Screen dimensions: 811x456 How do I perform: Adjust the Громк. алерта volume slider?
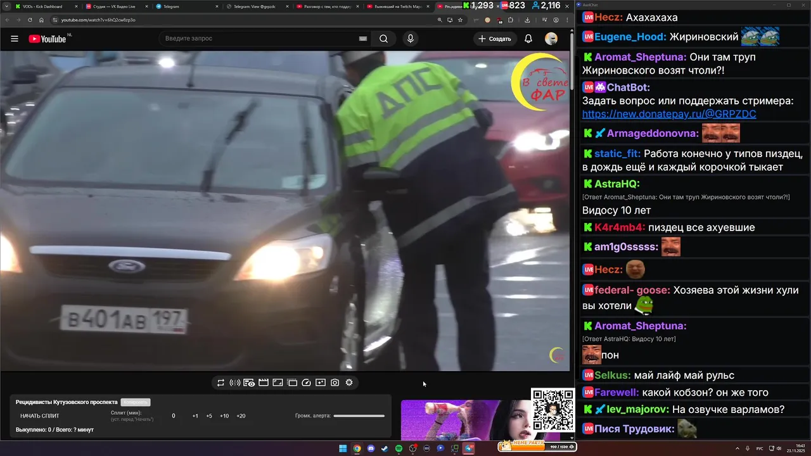[359, 416]
